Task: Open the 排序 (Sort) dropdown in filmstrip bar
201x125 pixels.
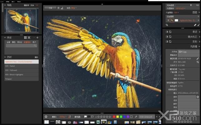Action: [x=63, y=117]
